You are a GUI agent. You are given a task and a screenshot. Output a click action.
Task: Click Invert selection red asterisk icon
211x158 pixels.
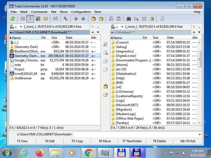coord(65,19)
